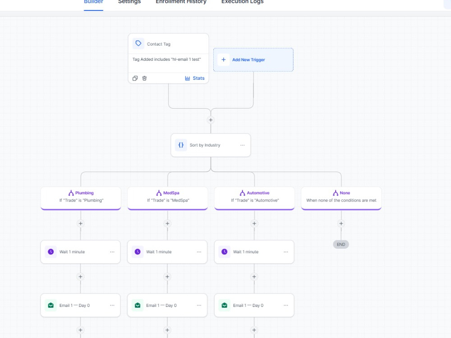
Task: Open options for the Automotive Wait step
Action: tap(286, 252)
